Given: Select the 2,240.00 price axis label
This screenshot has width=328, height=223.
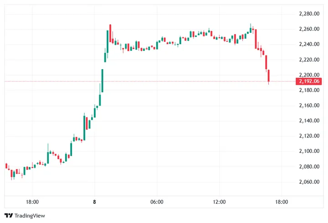Looking at the screenshot, I should (x=310, y=44).
